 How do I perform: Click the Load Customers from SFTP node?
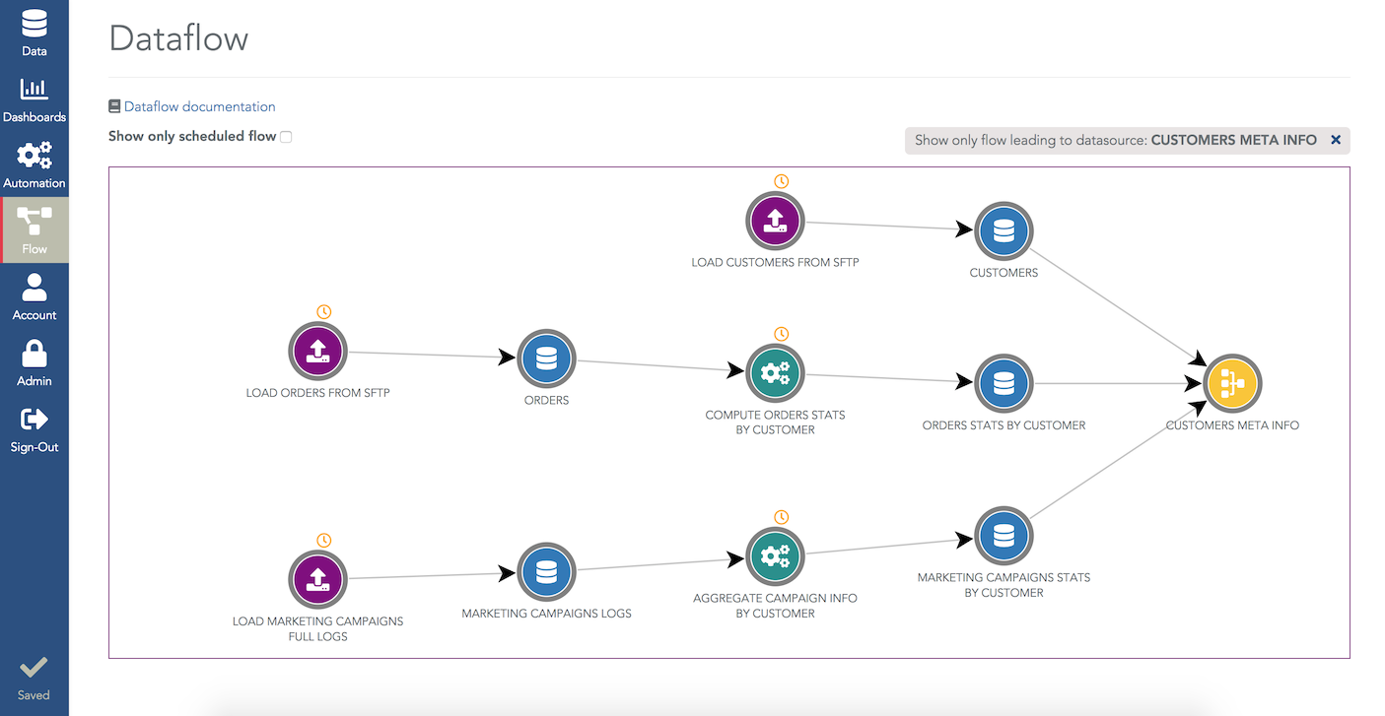pos(775,221)
